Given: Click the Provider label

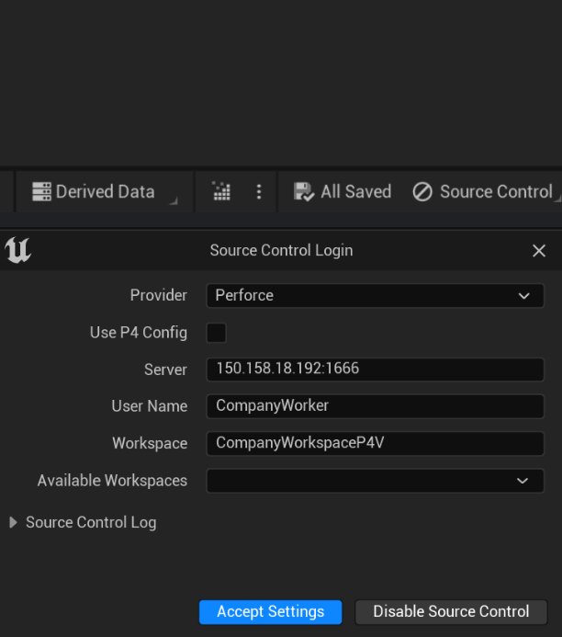Looking at the screenshot, I should (x=158, y=295).
